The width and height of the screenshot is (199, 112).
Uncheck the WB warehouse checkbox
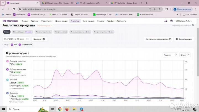click(x=12, y=44)
